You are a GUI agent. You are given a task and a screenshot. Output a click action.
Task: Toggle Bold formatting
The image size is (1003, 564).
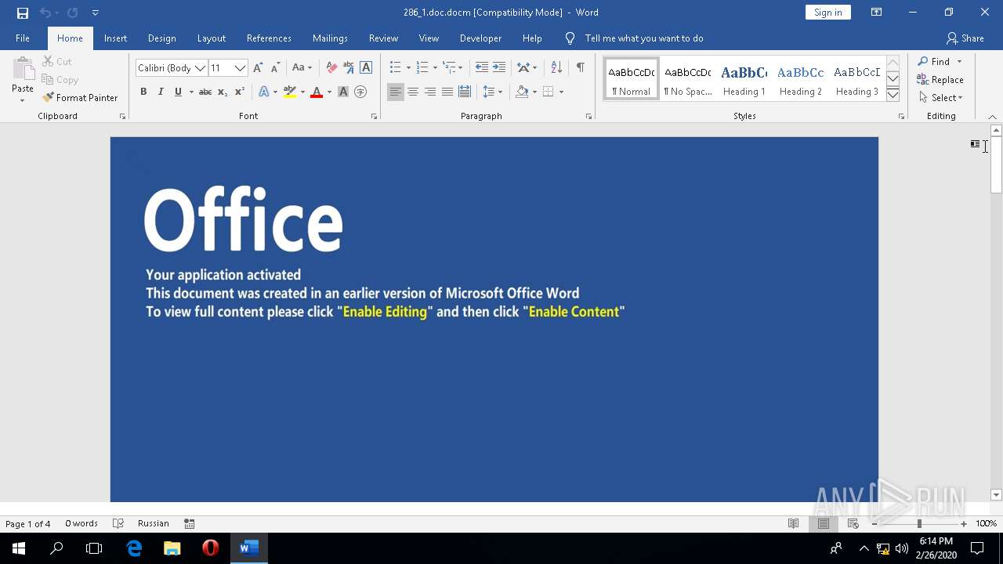tap(143, 92)
